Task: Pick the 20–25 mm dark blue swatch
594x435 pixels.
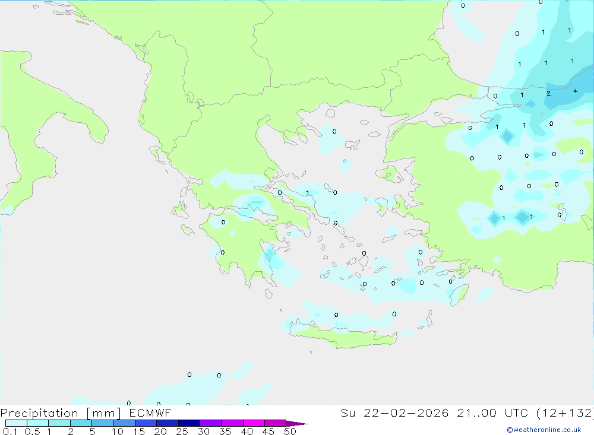Action: (168, 423)
